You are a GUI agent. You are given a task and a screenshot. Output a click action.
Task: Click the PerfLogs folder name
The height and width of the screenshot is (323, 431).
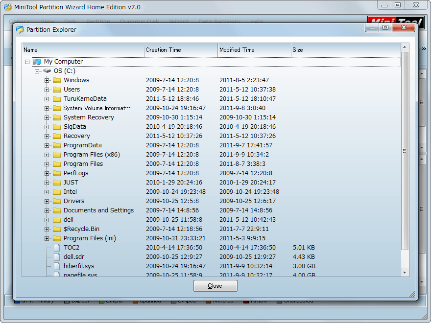[x=76, y=173]
